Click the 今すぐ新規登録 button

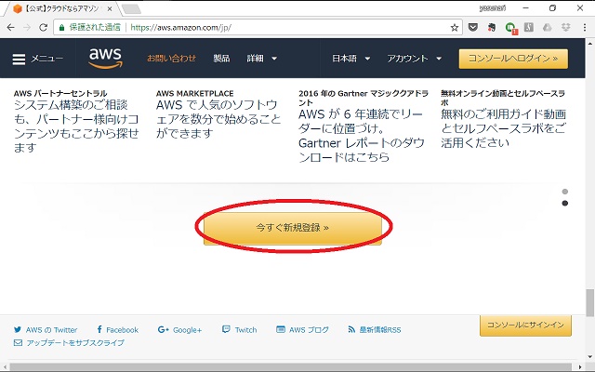click(x=293, y=227)
